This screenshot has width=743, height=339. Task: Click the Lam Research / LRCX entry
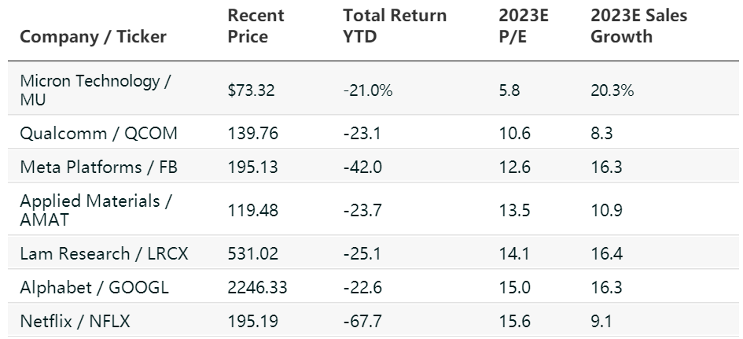coord(105,253)
